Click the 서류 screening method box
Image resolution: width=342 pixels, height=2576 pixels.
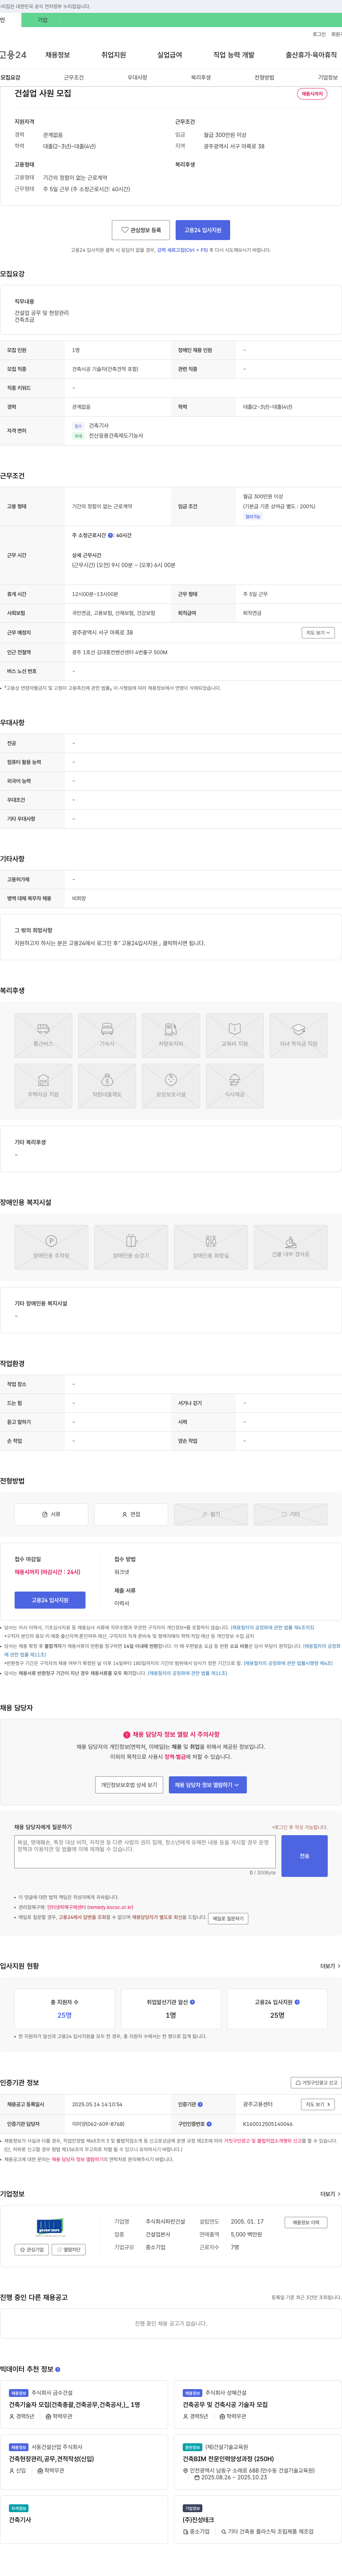point(51,1514)
